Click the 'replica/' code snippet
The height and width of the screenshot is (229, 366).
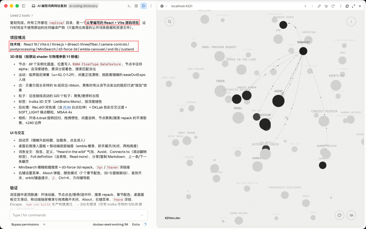tap(57, 23)
